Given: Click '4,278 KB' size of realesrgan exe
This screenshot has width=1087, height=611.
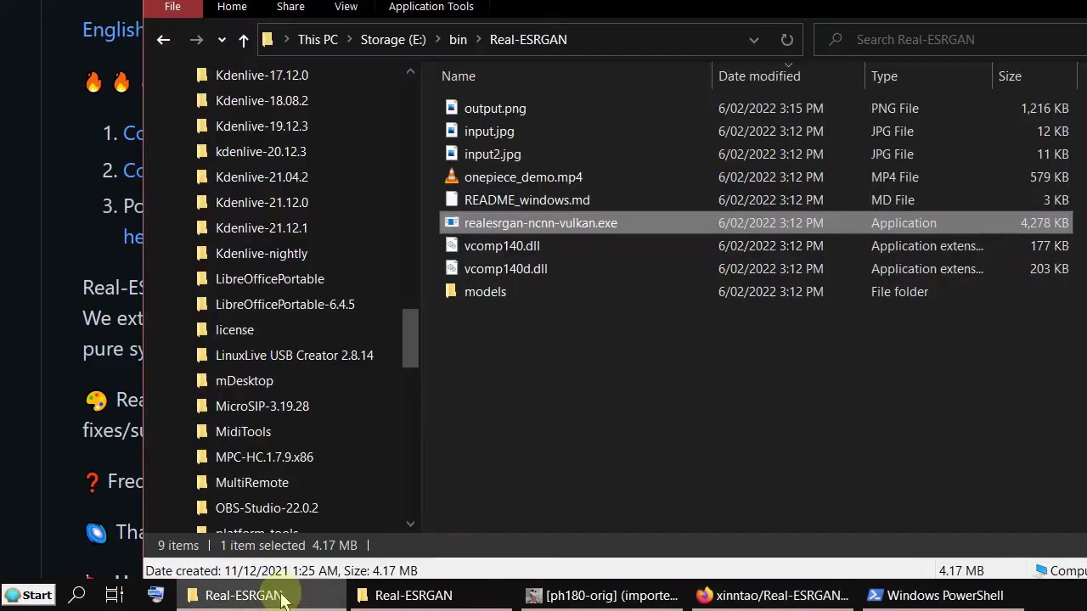Looking at the screenshot, I should [1045, 223].
